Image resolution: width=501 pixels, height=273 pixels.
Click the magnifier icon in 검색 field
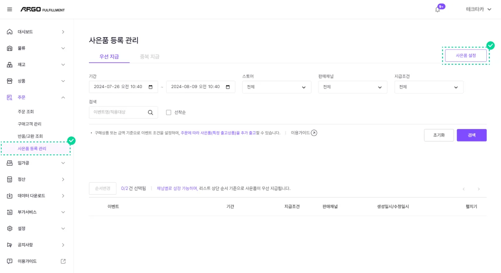pos(150,112)
